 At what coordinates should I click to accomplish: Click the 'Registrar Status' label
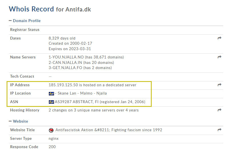point(25,30)
